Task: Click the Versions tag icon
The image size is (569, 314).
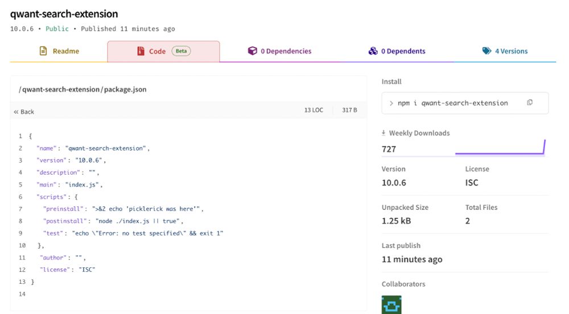Action: click(486, 51)
